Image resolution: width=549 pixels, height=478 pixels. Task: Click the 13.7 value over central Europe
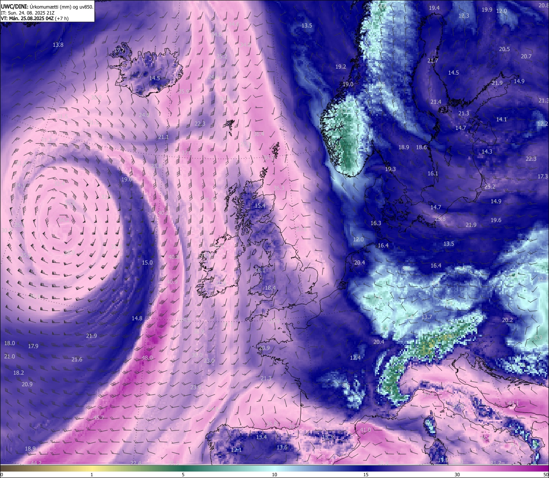click(427, 317)
